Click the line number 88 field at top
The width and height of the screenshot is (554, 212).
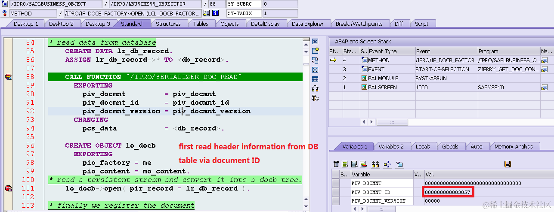coord(217,4)
